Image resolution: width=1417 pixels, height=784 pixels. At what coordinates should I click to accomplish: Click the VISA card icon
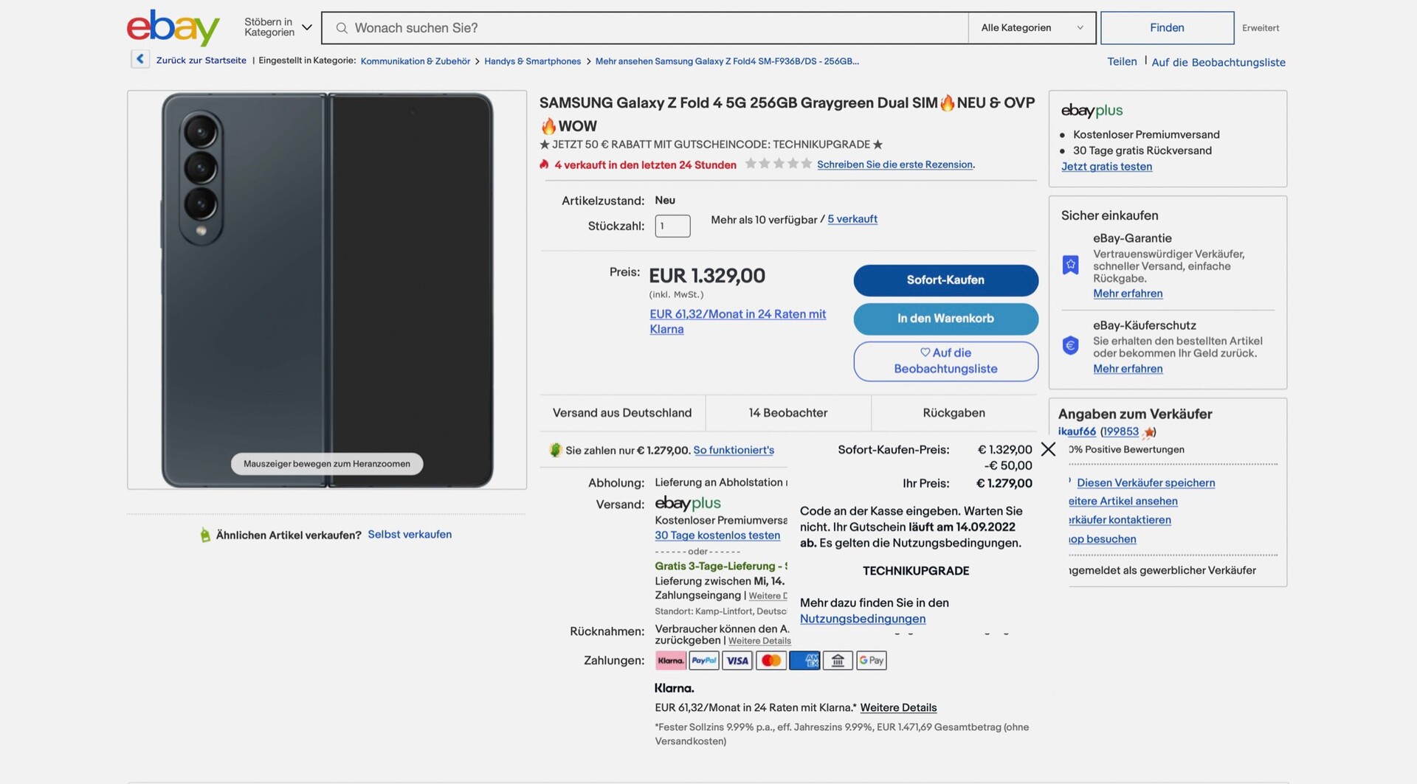(737, 661)
